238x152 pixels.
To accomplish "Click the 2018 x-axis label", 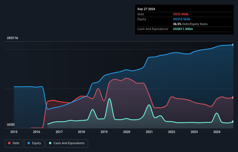I will point(81,132).
